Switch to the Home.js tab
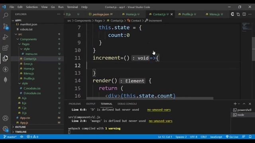The image size is (255, 143). pyautogui.click(x=131, y=14)
